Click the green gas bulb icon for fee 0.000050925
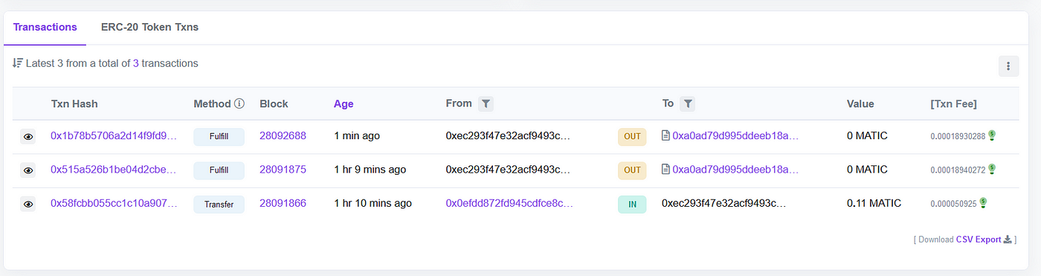Screen dimensions: 1041x276 click(983, 202)
